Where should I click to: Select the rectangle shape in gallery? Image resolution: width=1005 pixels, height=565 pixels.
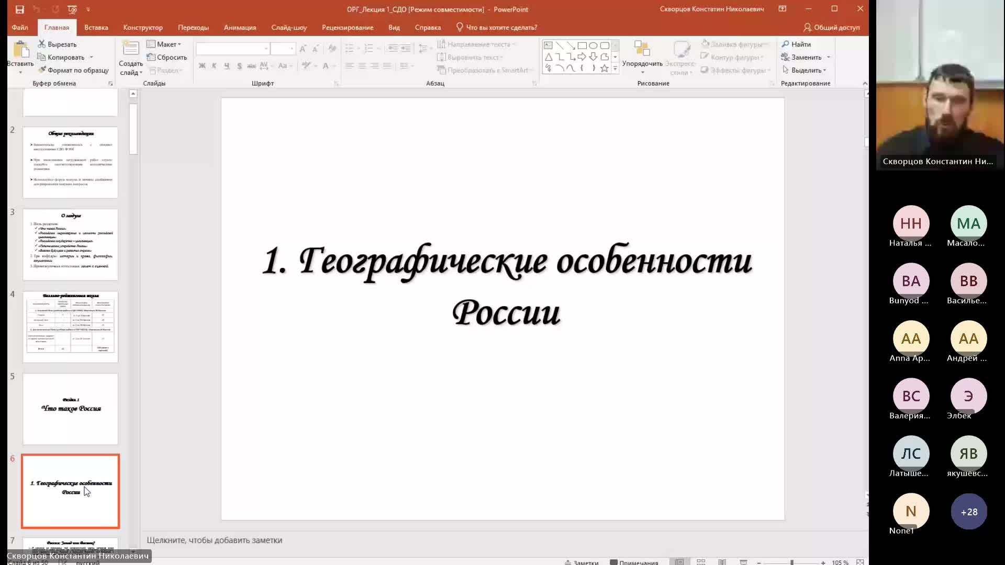582,46
